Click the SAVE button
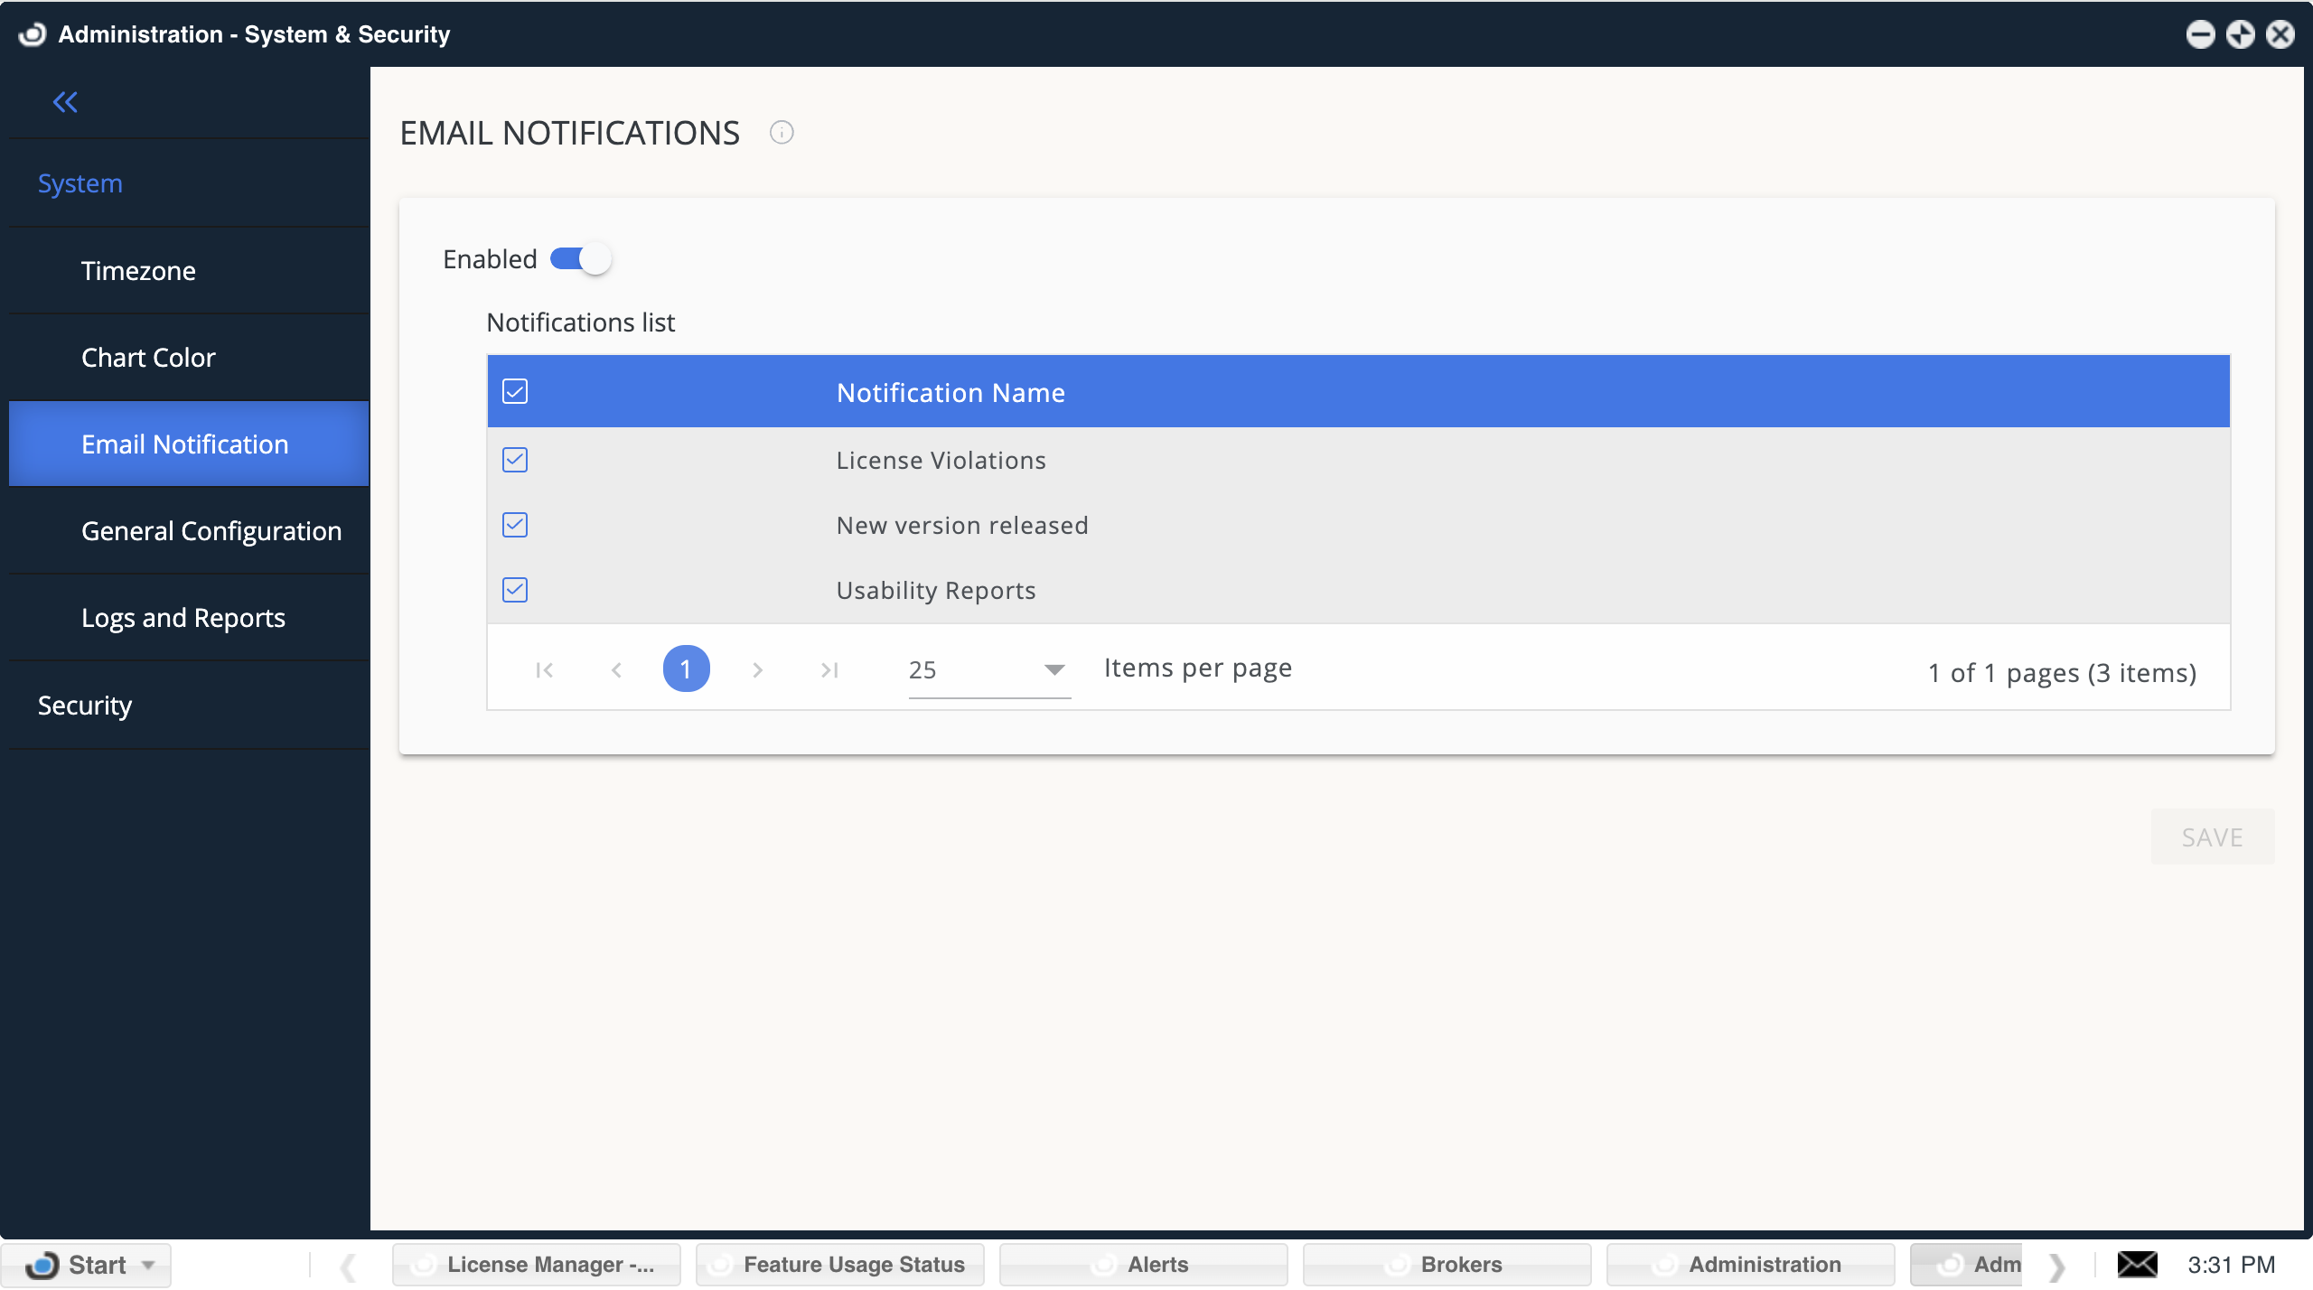2313x1290 pixels. (2211, 837)
